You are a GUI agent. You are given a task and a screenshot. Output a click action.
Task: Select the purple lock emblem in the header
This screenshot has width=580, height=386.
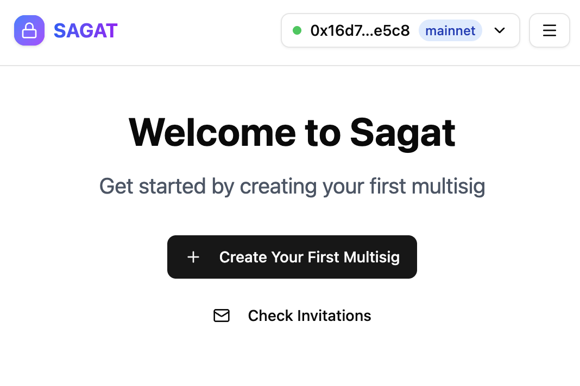[x=29, y=30]
